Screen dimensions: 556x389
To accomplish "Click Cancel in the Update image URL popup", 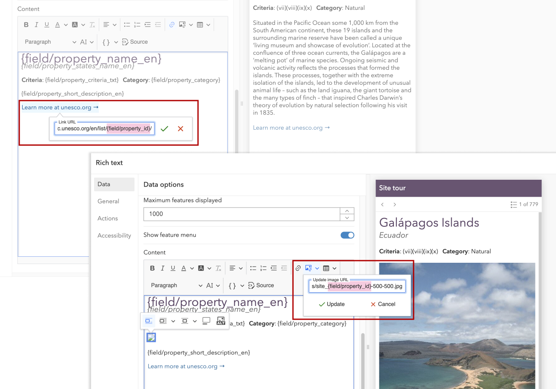I will (383, 304).
